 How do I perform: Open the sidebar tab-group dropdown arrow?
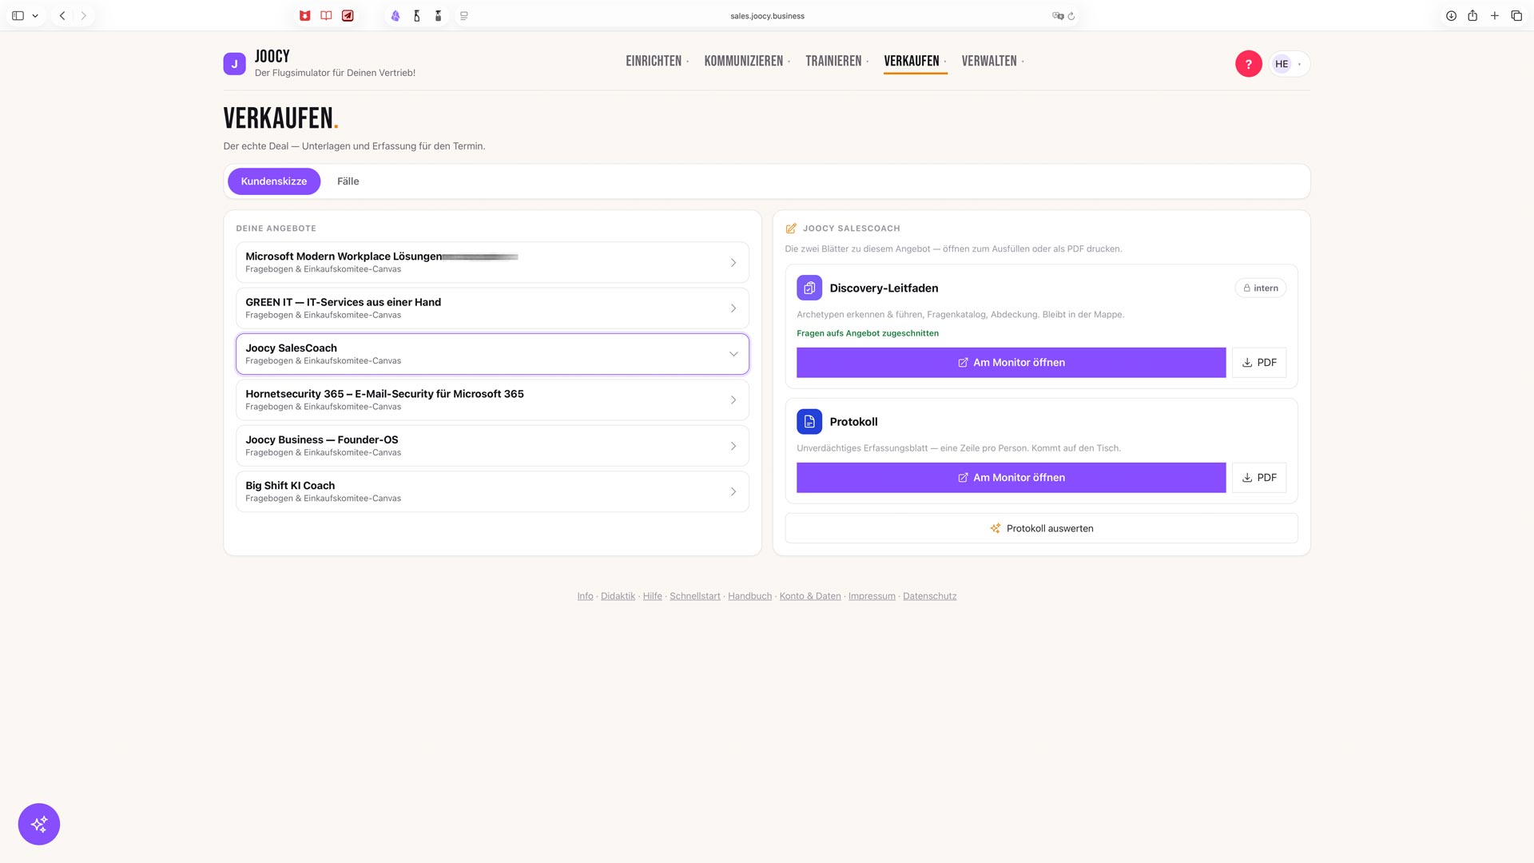[x=35, y=16]
